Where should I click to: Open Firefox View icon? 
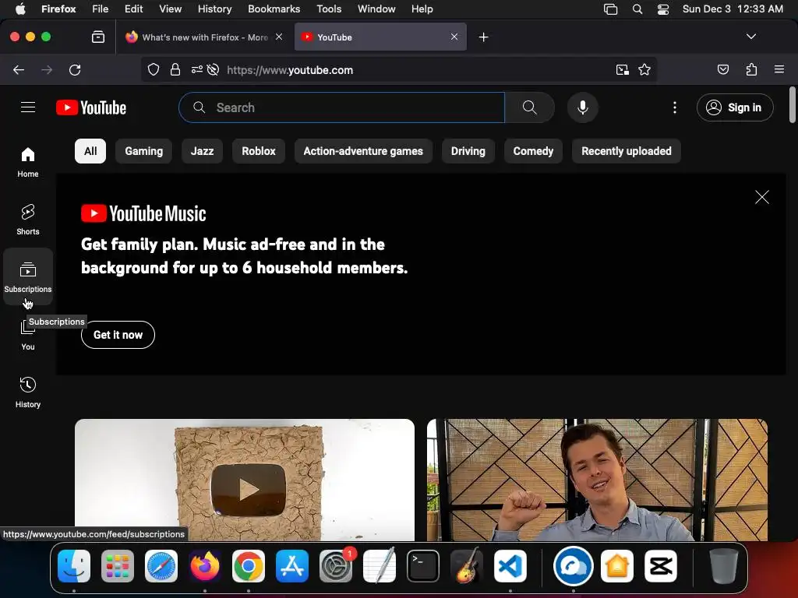[98, 37]
